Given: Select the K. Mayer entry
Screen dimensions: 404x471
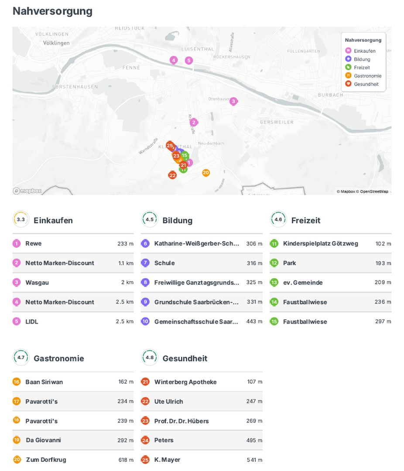Looking at the screenshot, I should coord(202,460).
